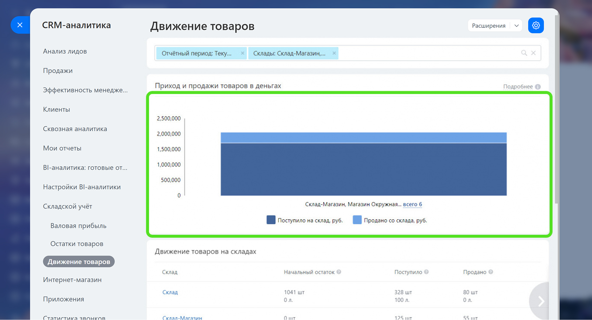Open Мои отчеты menu section
The height and width of the screenshot is (320, 592).
tap(62, 148)
